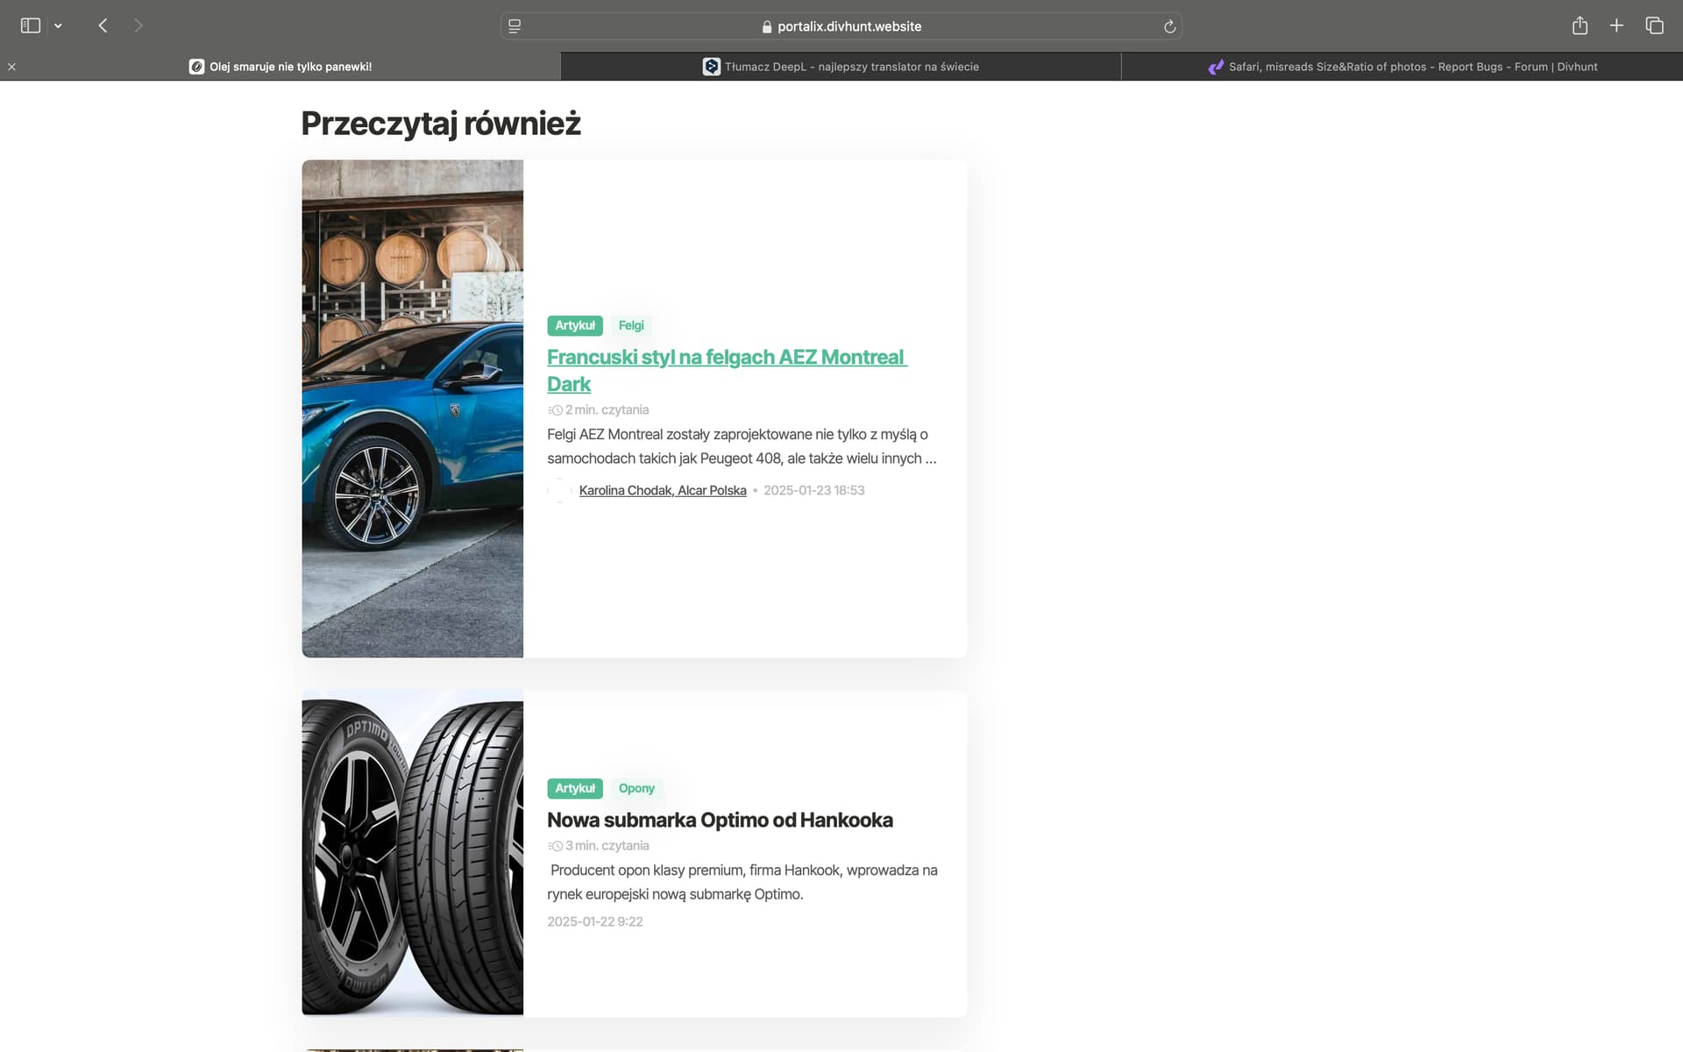Click the author avatar beside Karolina Chodak

pos(559,490)
